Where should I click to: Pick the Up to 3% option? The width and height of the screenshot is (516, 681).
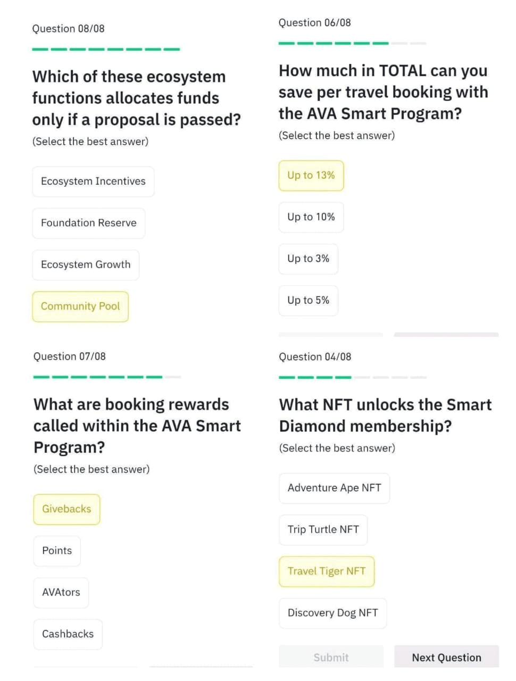click(308, 259)
